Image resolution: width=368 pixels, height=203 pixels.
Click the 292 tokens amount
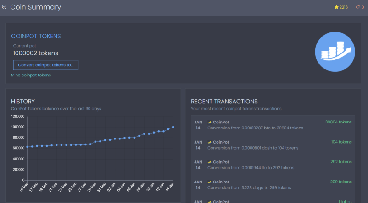tap(341, 161)
